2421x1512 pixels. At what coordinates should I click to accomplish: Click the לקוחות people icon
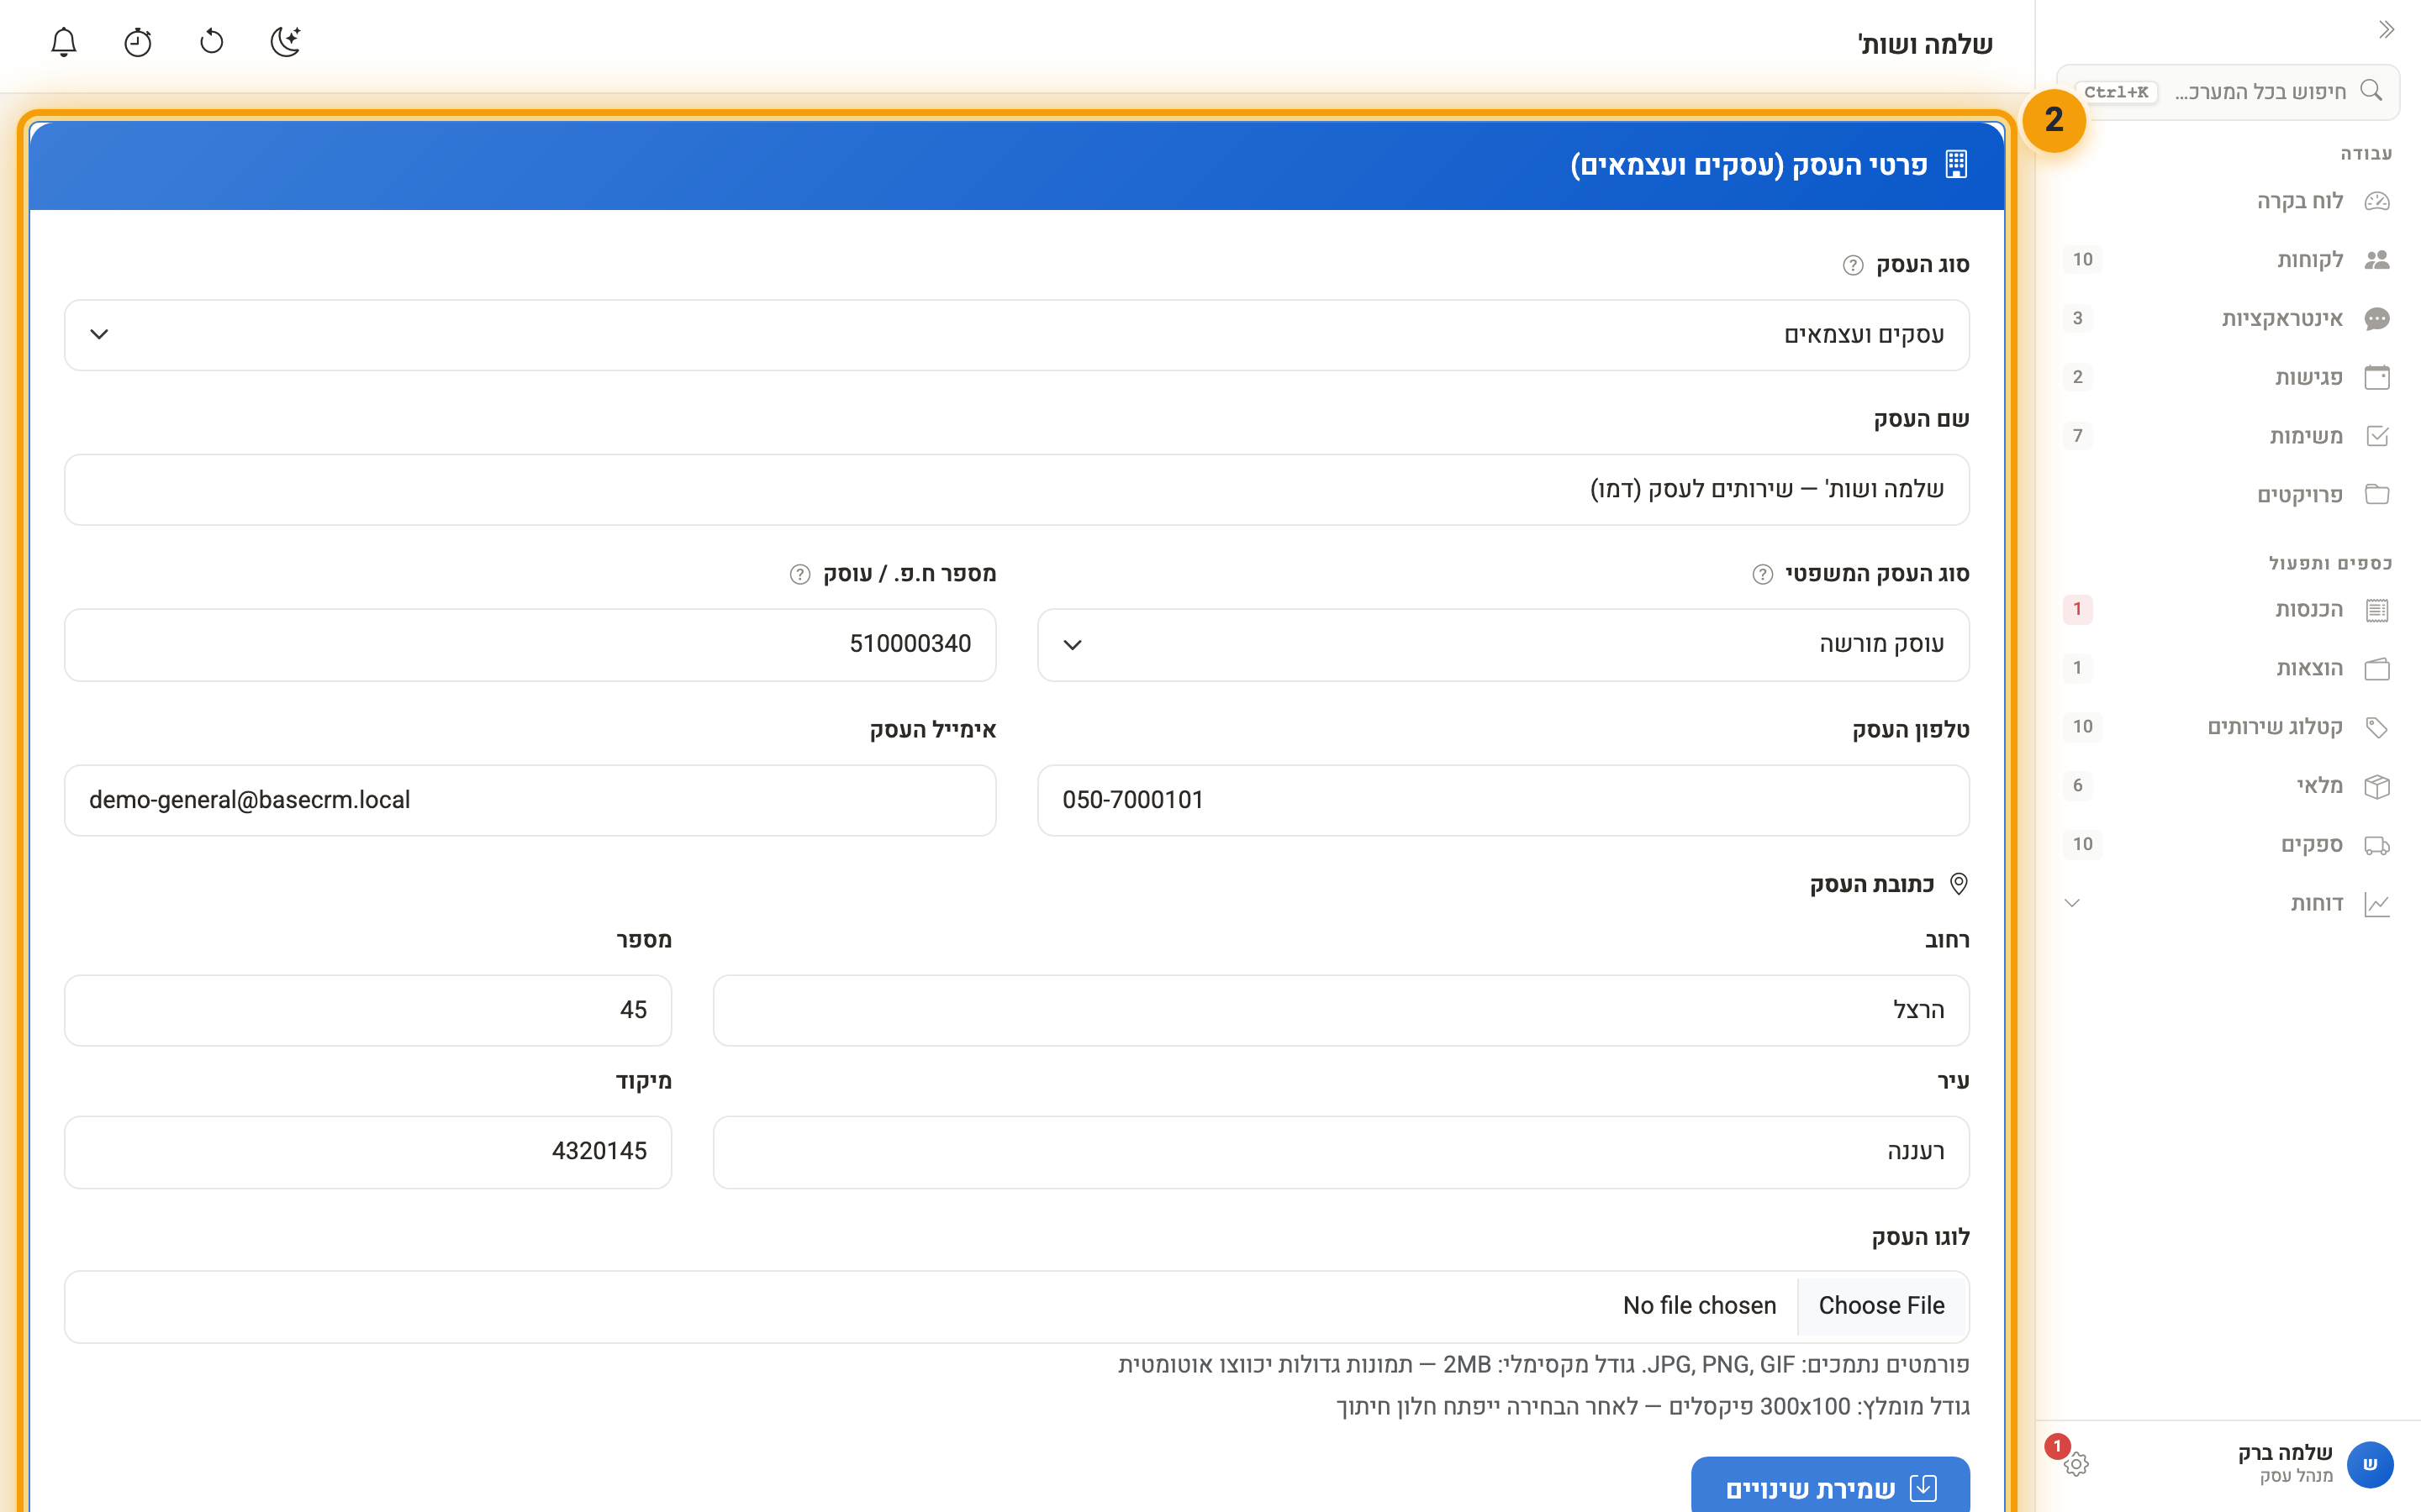point(2377,260)
